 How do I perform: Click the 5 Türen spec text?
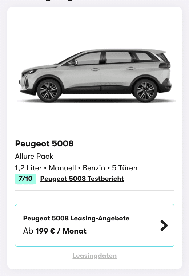coord(125,168)
